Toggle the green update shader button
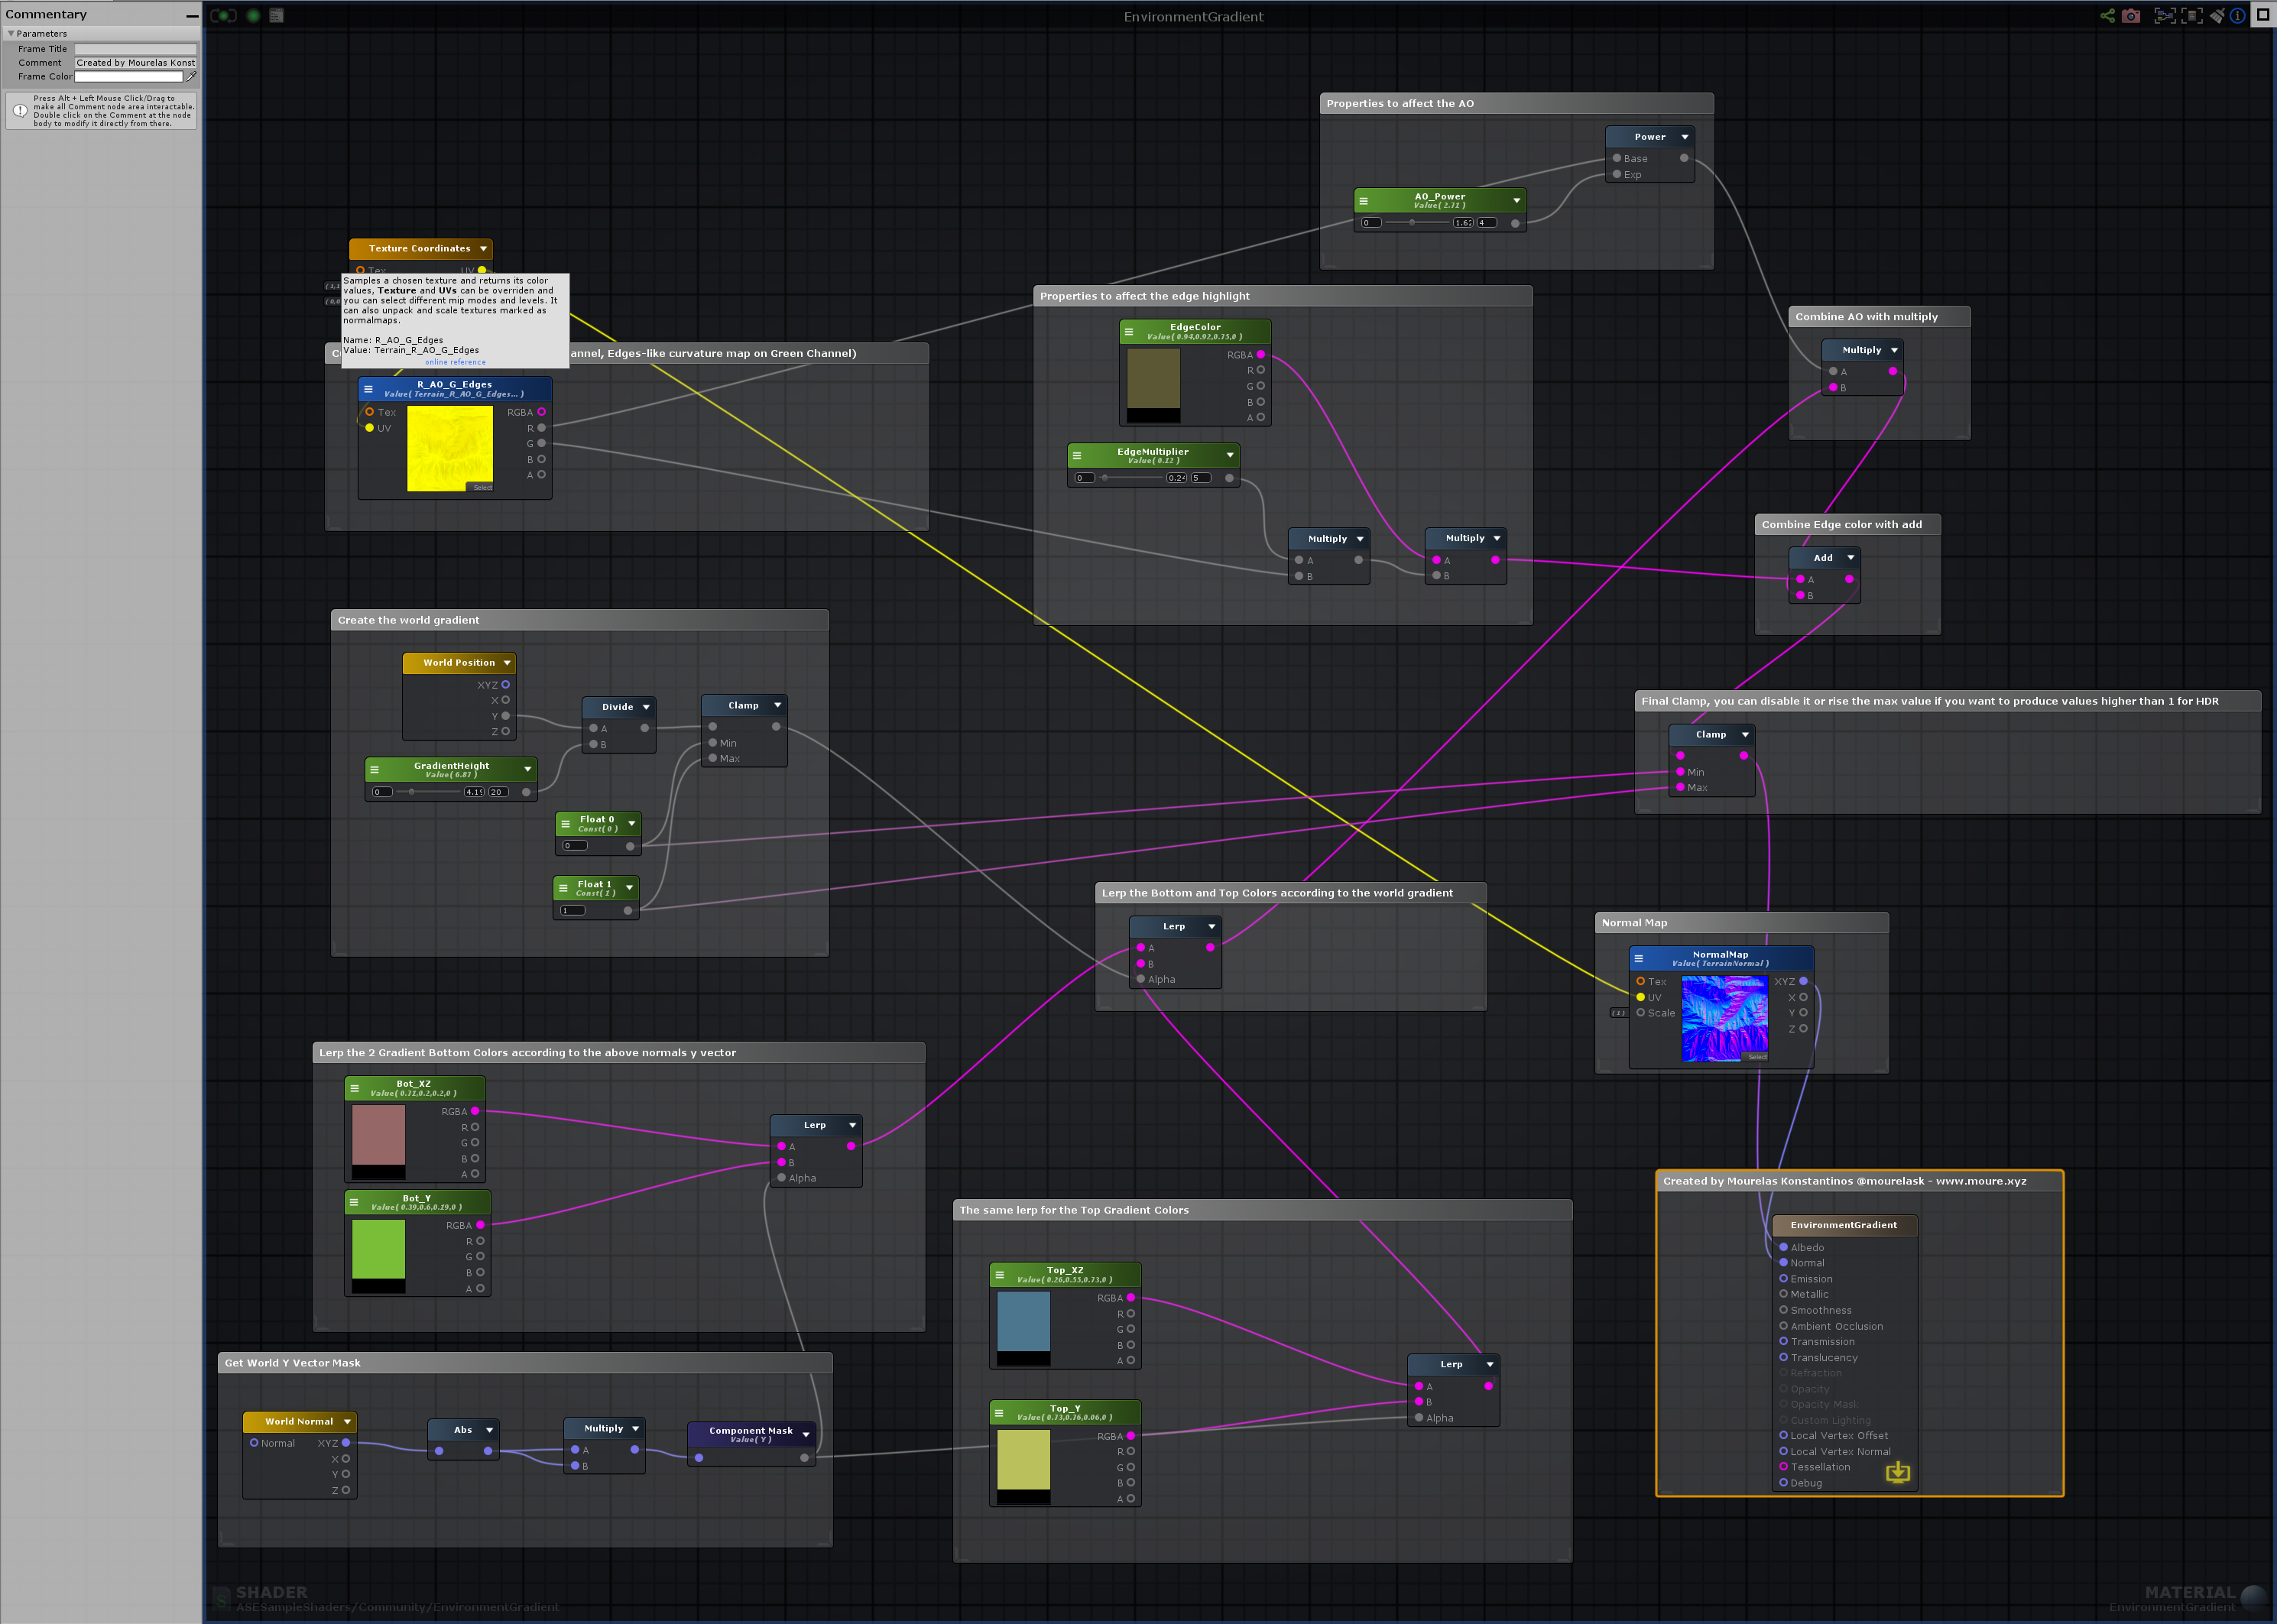2277x1624 pixels. coord(253,15)
